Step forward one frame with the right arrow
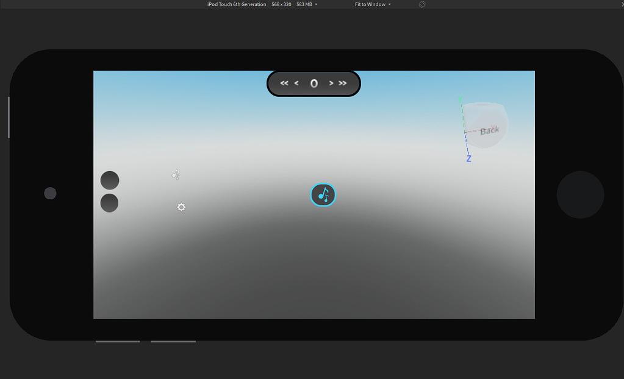The image size is (624, 379). (331, 83)
